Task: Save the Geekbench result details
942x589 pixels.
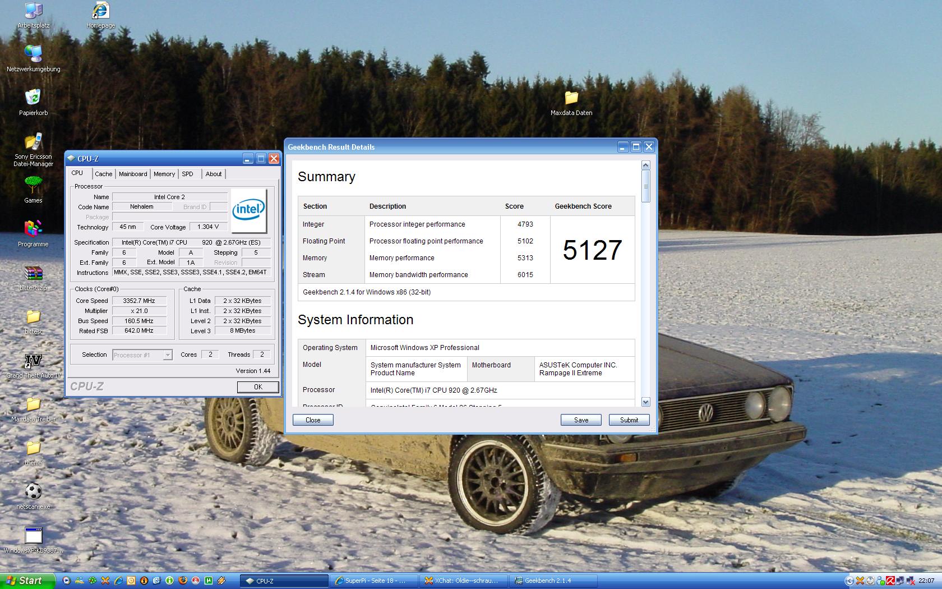Action: coord(581,420)
